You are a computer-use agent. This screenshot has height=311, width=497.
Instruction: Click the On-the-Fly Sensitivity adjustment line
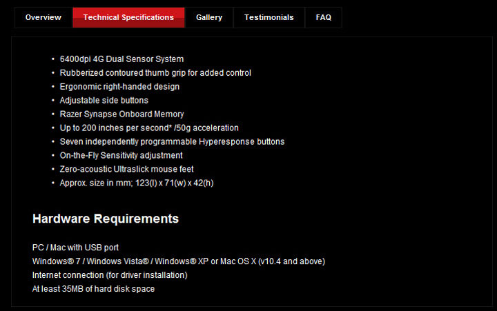coord(121,156)
